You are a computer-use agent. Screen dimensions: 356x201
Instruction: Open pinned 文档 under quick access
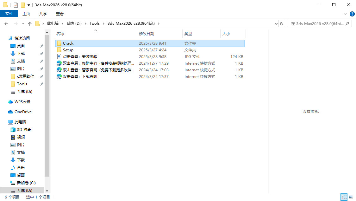21,61
